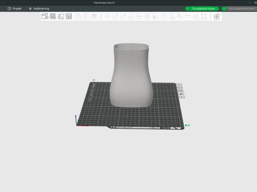Select the Color painting bucket tool
The width and height of the screenshot is (257, 192).
click(179, 16)
